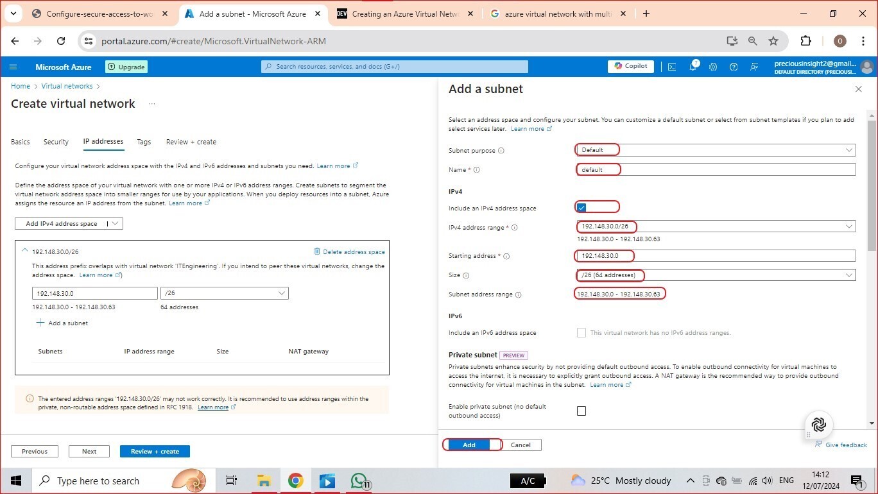Open the Review + create tab
This screenshot has height=494, width=878.
click(x=191, y=142)
